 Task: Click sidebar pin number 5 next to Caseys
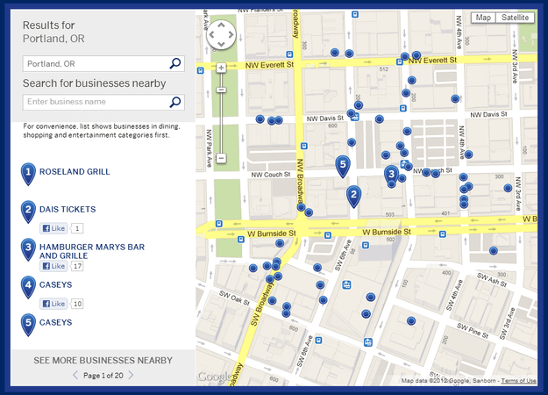coord(28,325)
